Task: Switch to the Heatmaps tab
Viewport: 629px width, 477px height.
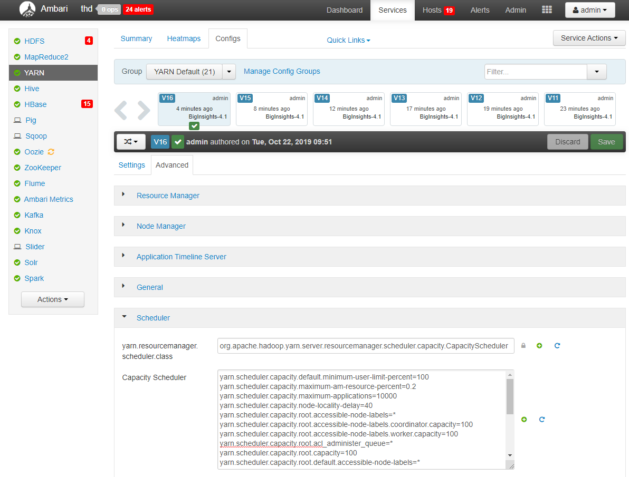Action: pyautogui.click(x=184, y=38)
